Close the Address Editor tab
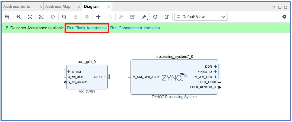 [41, 7]
